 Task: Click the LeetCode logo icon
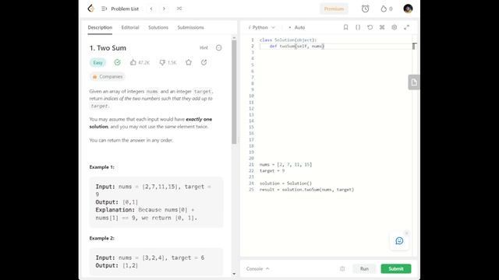pos(91,9)
